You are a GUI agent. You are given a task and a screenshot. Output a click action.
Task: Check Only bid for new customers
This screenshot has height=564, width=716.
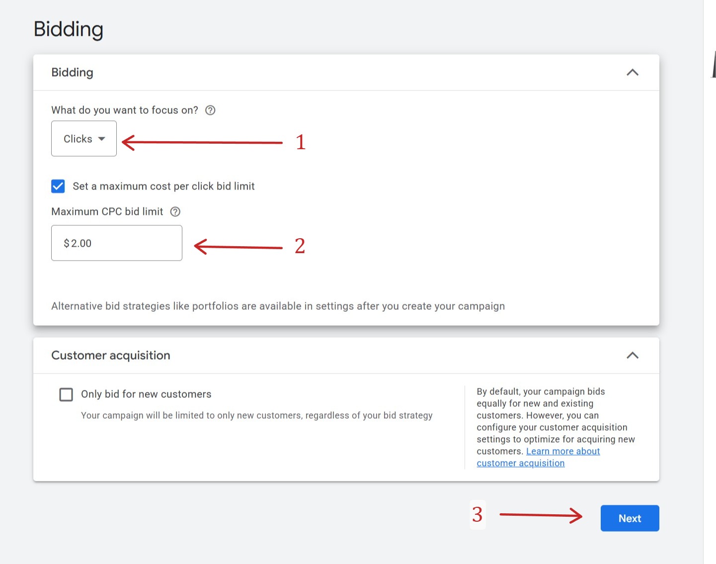click(66, 395)
